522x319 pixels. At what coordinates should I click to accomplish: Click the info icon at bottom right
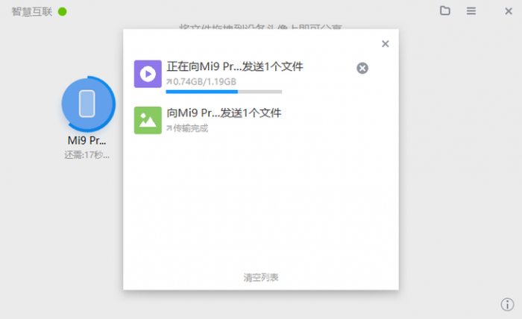click(507, 304)
